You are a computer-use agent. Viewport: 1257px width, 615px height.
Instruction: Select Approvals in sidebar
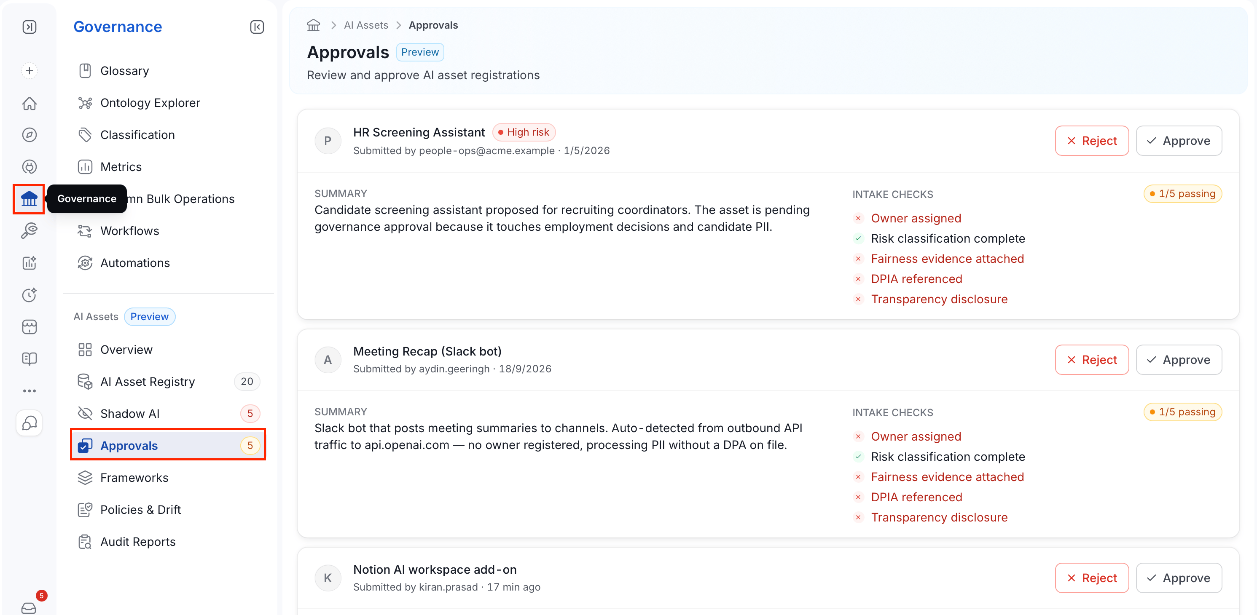(x=168, y=445)
